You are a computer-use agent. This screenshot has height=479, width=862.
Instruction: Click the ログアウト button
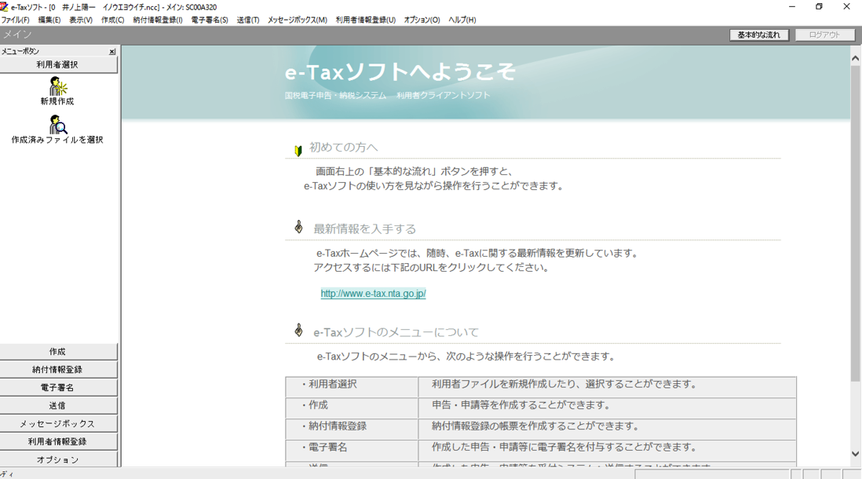pyautogui.click(x=824, y=35)
